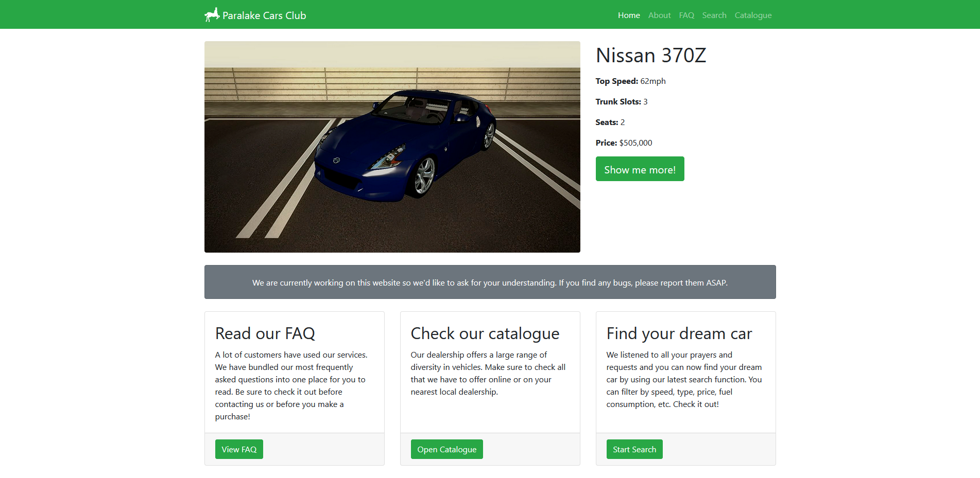The height and width of the screenshot is (478, 980).
Task: Open the About page in navbar
Action: [x=659, y=15]
